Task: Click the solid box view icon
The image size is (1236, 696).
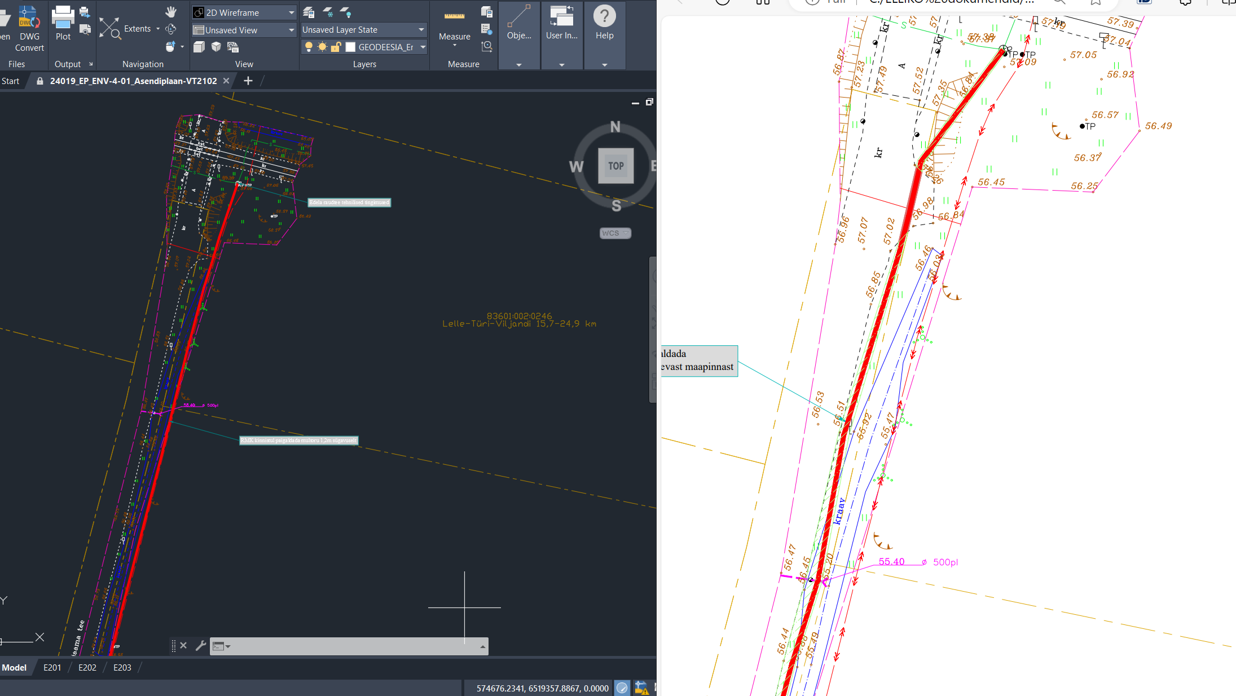Action: point(199,47)
